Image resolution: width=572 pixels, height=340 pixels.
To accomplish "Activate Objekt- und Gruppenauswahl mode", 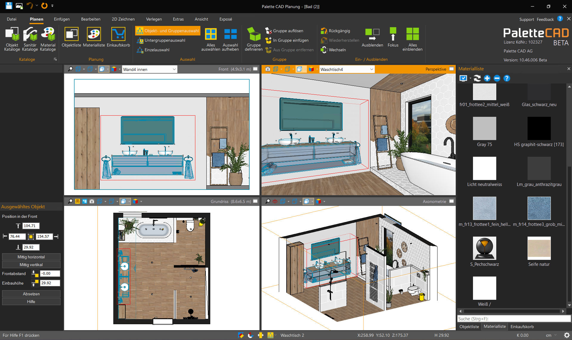I will coord(167,30).
